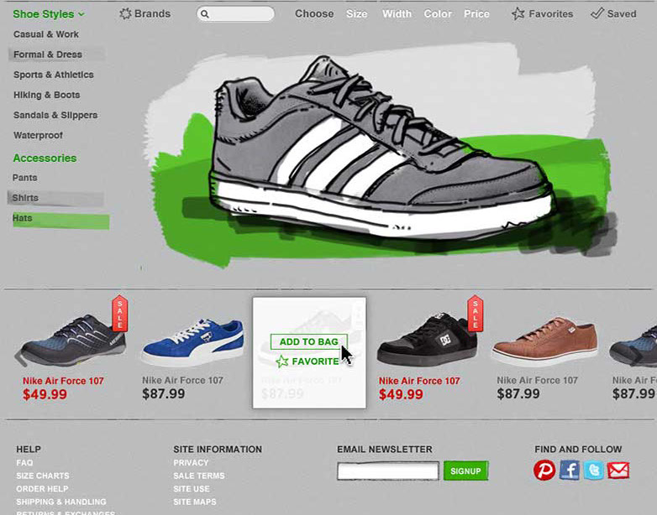Select Sports & Athletics category

click(54, 75)
